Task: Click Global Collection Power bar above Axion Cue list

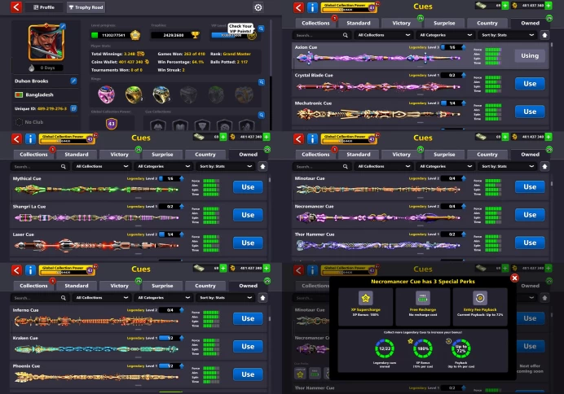Action: [x=349, y=7]
